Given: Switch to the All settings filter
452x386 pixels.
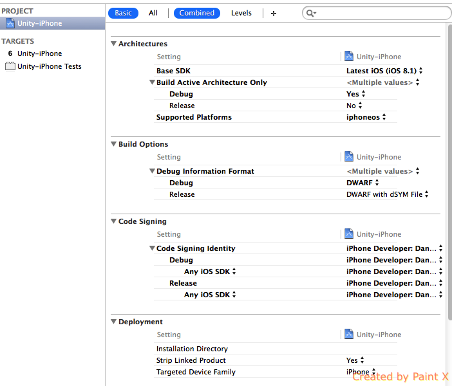Looking at the screenshot, I should click(x=153, y=14).
